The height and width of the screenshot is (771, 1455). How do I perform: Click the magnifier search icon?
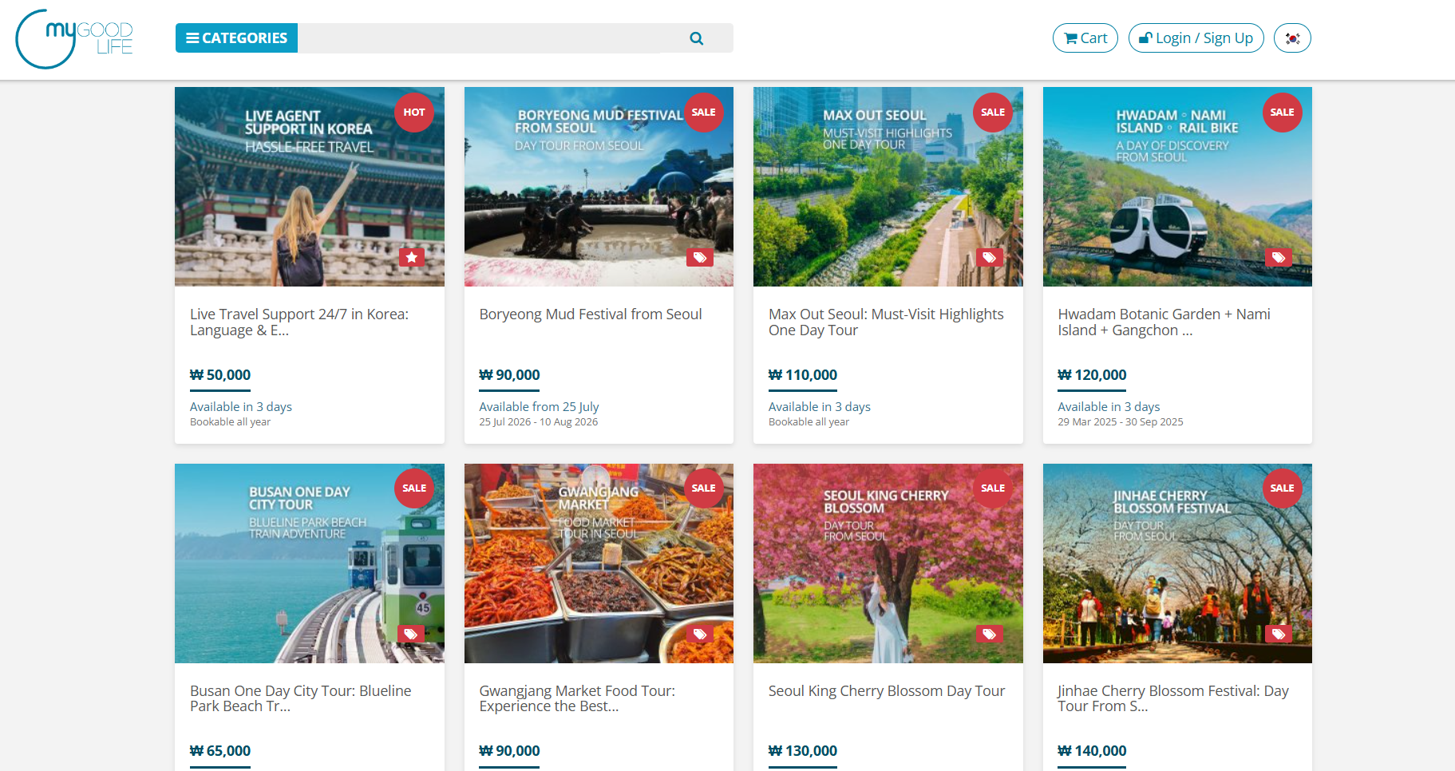pyautogui.click(x=696, y=38)
